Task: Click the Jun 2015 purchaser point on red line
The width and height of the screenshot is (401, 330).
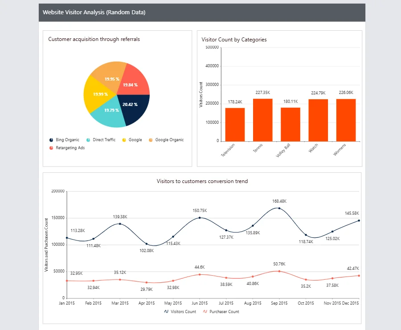Action: click(x=200, y=274)
